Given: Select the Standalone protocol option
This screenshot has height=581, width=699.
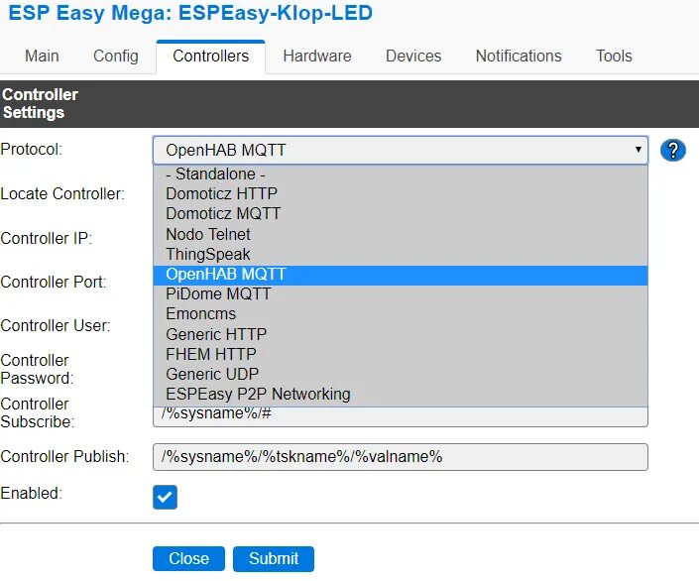Looking at the screenshot, I should (401, 174).
